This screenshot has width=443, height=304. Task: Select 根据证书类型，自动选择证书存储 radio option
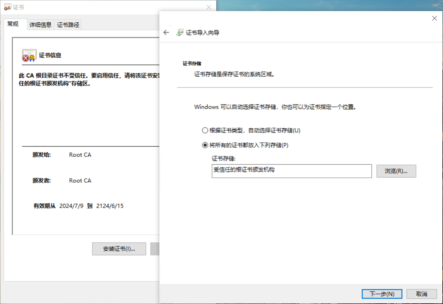coord(205,131)
